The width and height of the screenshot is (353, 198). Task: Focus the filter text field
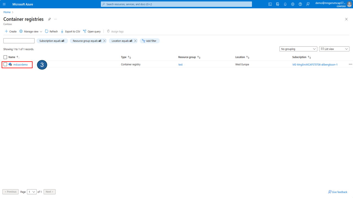tap(19, 41)
